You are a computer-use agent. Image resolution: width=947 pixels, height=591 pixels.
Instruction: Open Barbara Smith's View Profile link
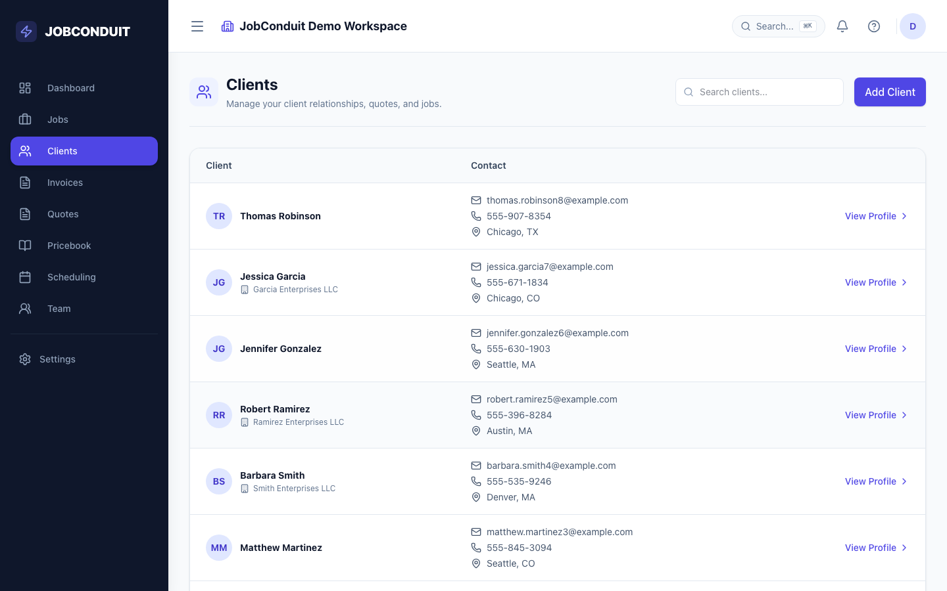(876, 481)
